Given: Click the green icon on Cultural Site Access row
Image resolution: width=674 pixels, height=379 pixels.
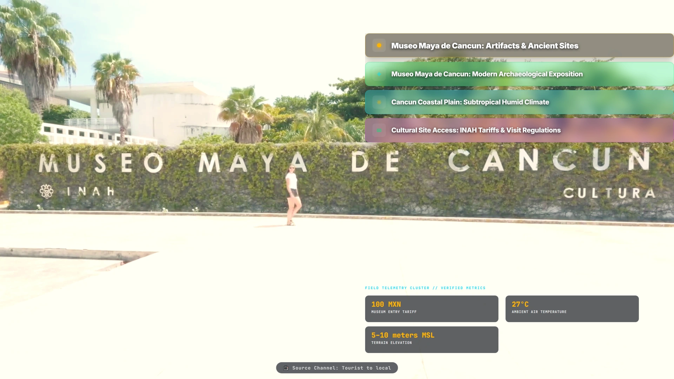Looking at the screenshot, I should click(379, 130).
